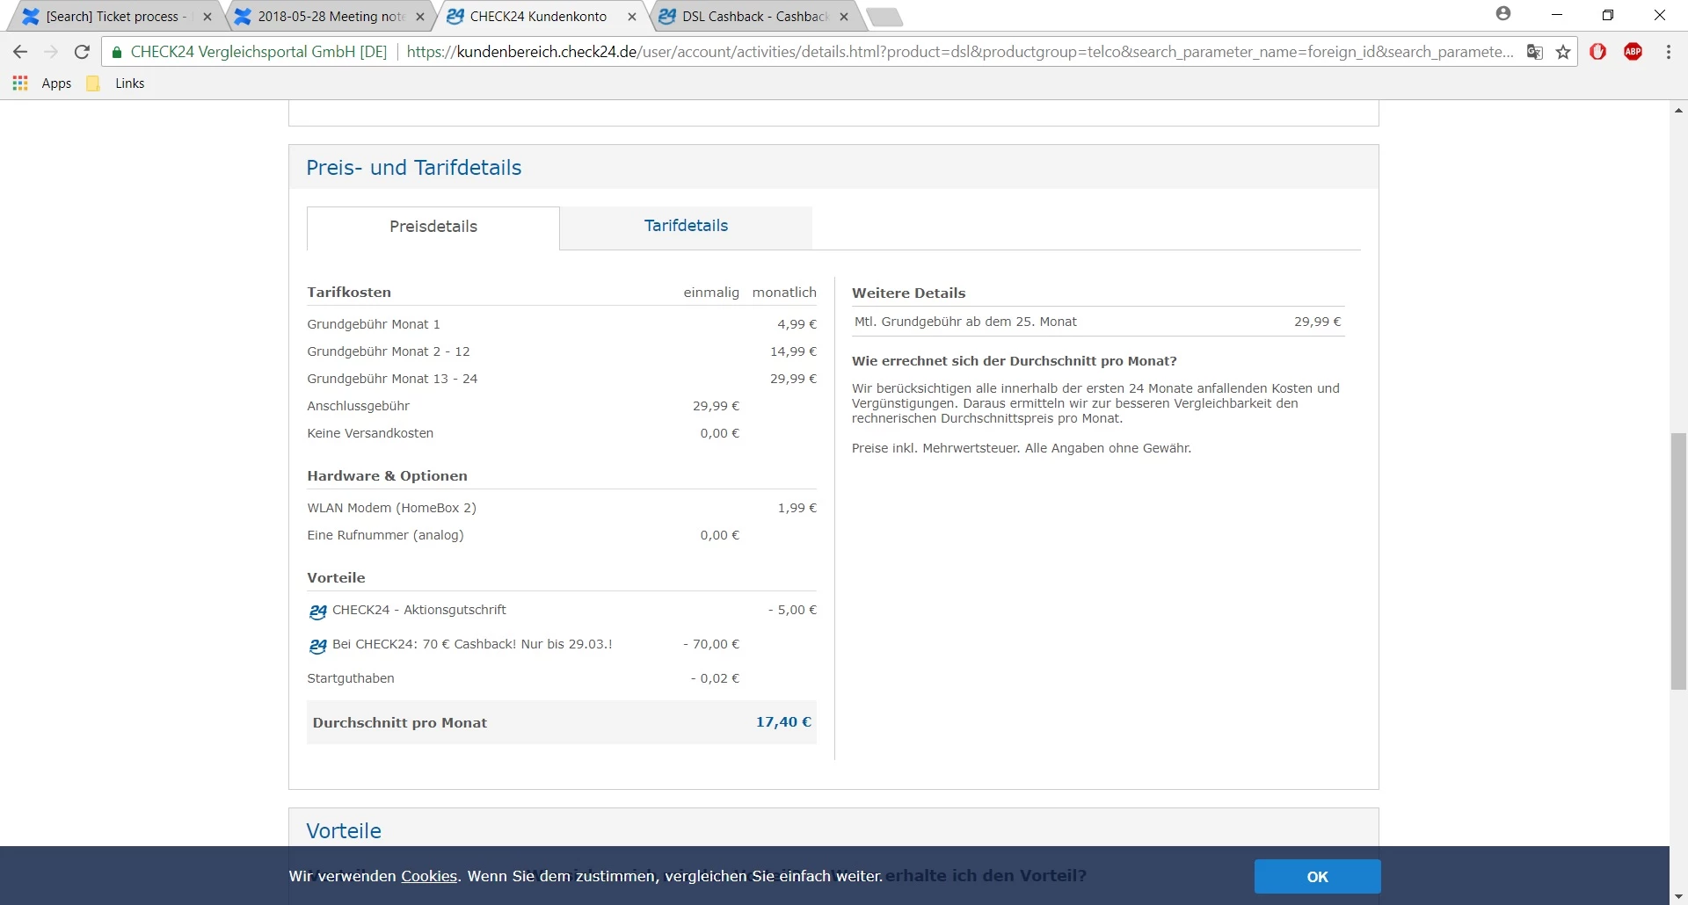Screen dimensions: 1688x905
Task: Click the 14,99 € monthly fee value
Action: point(793,351)
